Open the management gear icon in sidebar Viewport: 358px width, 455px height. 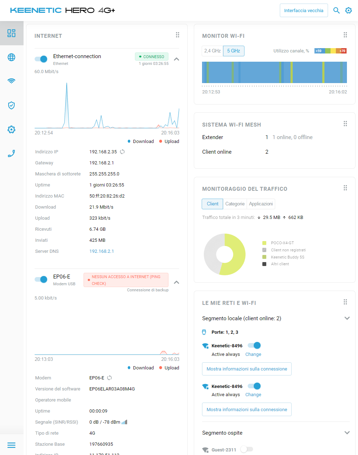[x=11, y=129]
